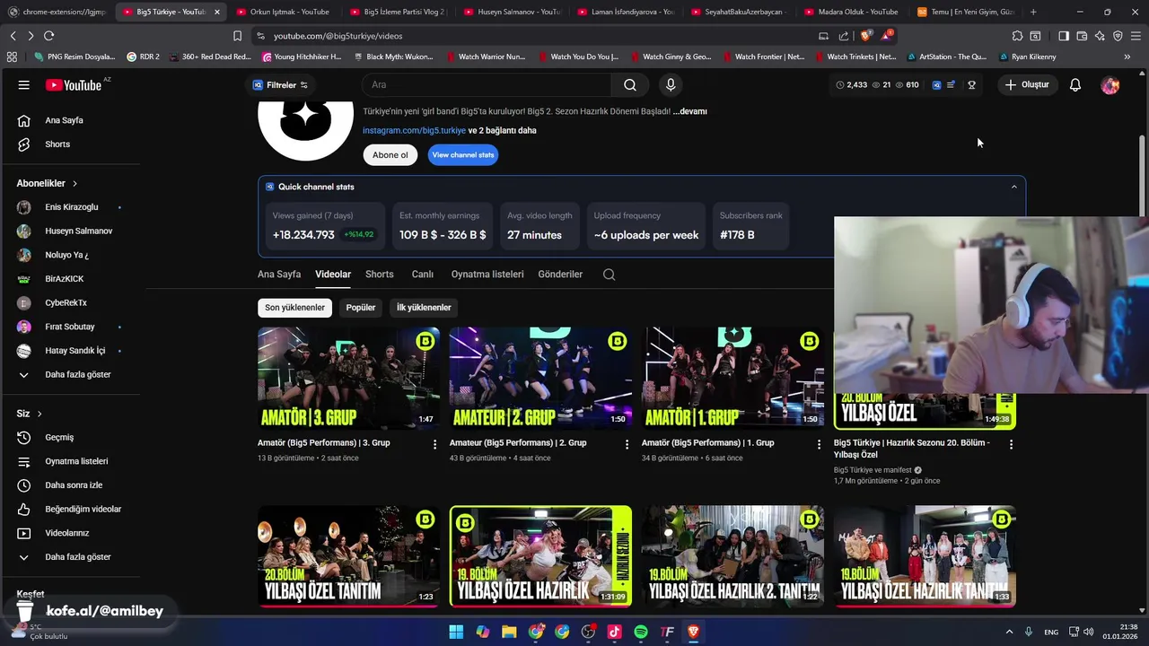Expand the Siz section chevron
1149x646 pixels.
[39, 414]
